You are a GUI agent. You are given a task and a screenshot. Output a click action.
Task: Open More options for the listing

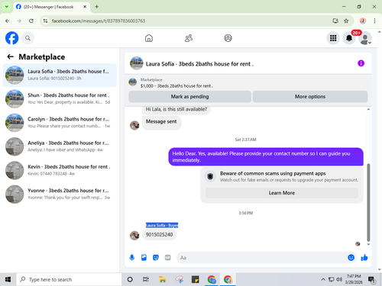pos(310,97)
